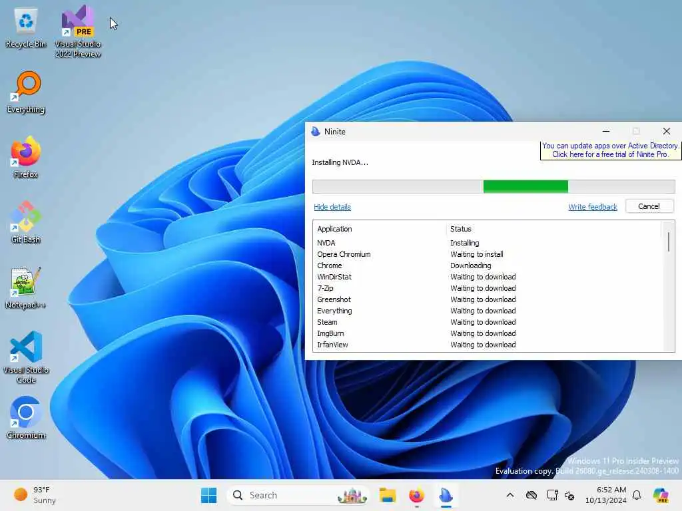Viewport: 682px width, 511px height.
Task: Click the muted volume tray icon
Action: [569, 495]
